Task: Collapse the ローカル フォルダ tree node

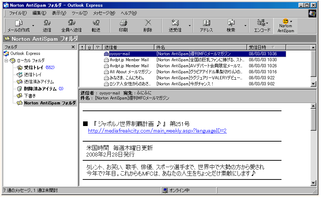Action: click(6, 61)
